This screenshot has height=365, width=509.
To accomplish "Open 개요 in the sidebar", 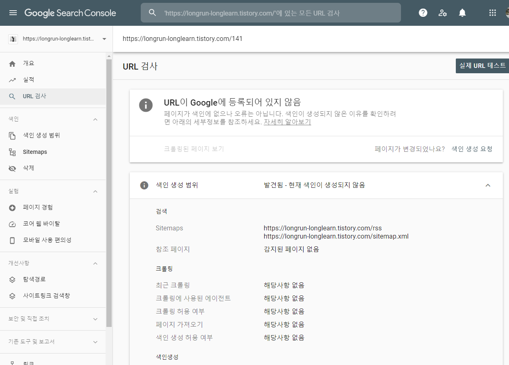I will pos(53,63).
